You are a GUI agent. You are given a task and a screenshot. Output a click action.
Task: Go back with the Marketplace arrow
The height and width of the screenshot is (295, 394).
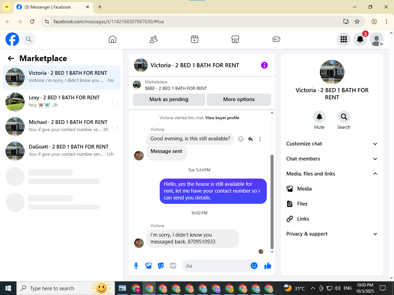(x=11, y=58)
